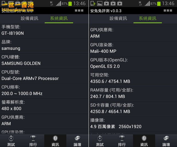177x147 pixels.
Task: Open the 論壇 forum icon in right screenshot
Action: pyautogui.click(x=166, y=141)
